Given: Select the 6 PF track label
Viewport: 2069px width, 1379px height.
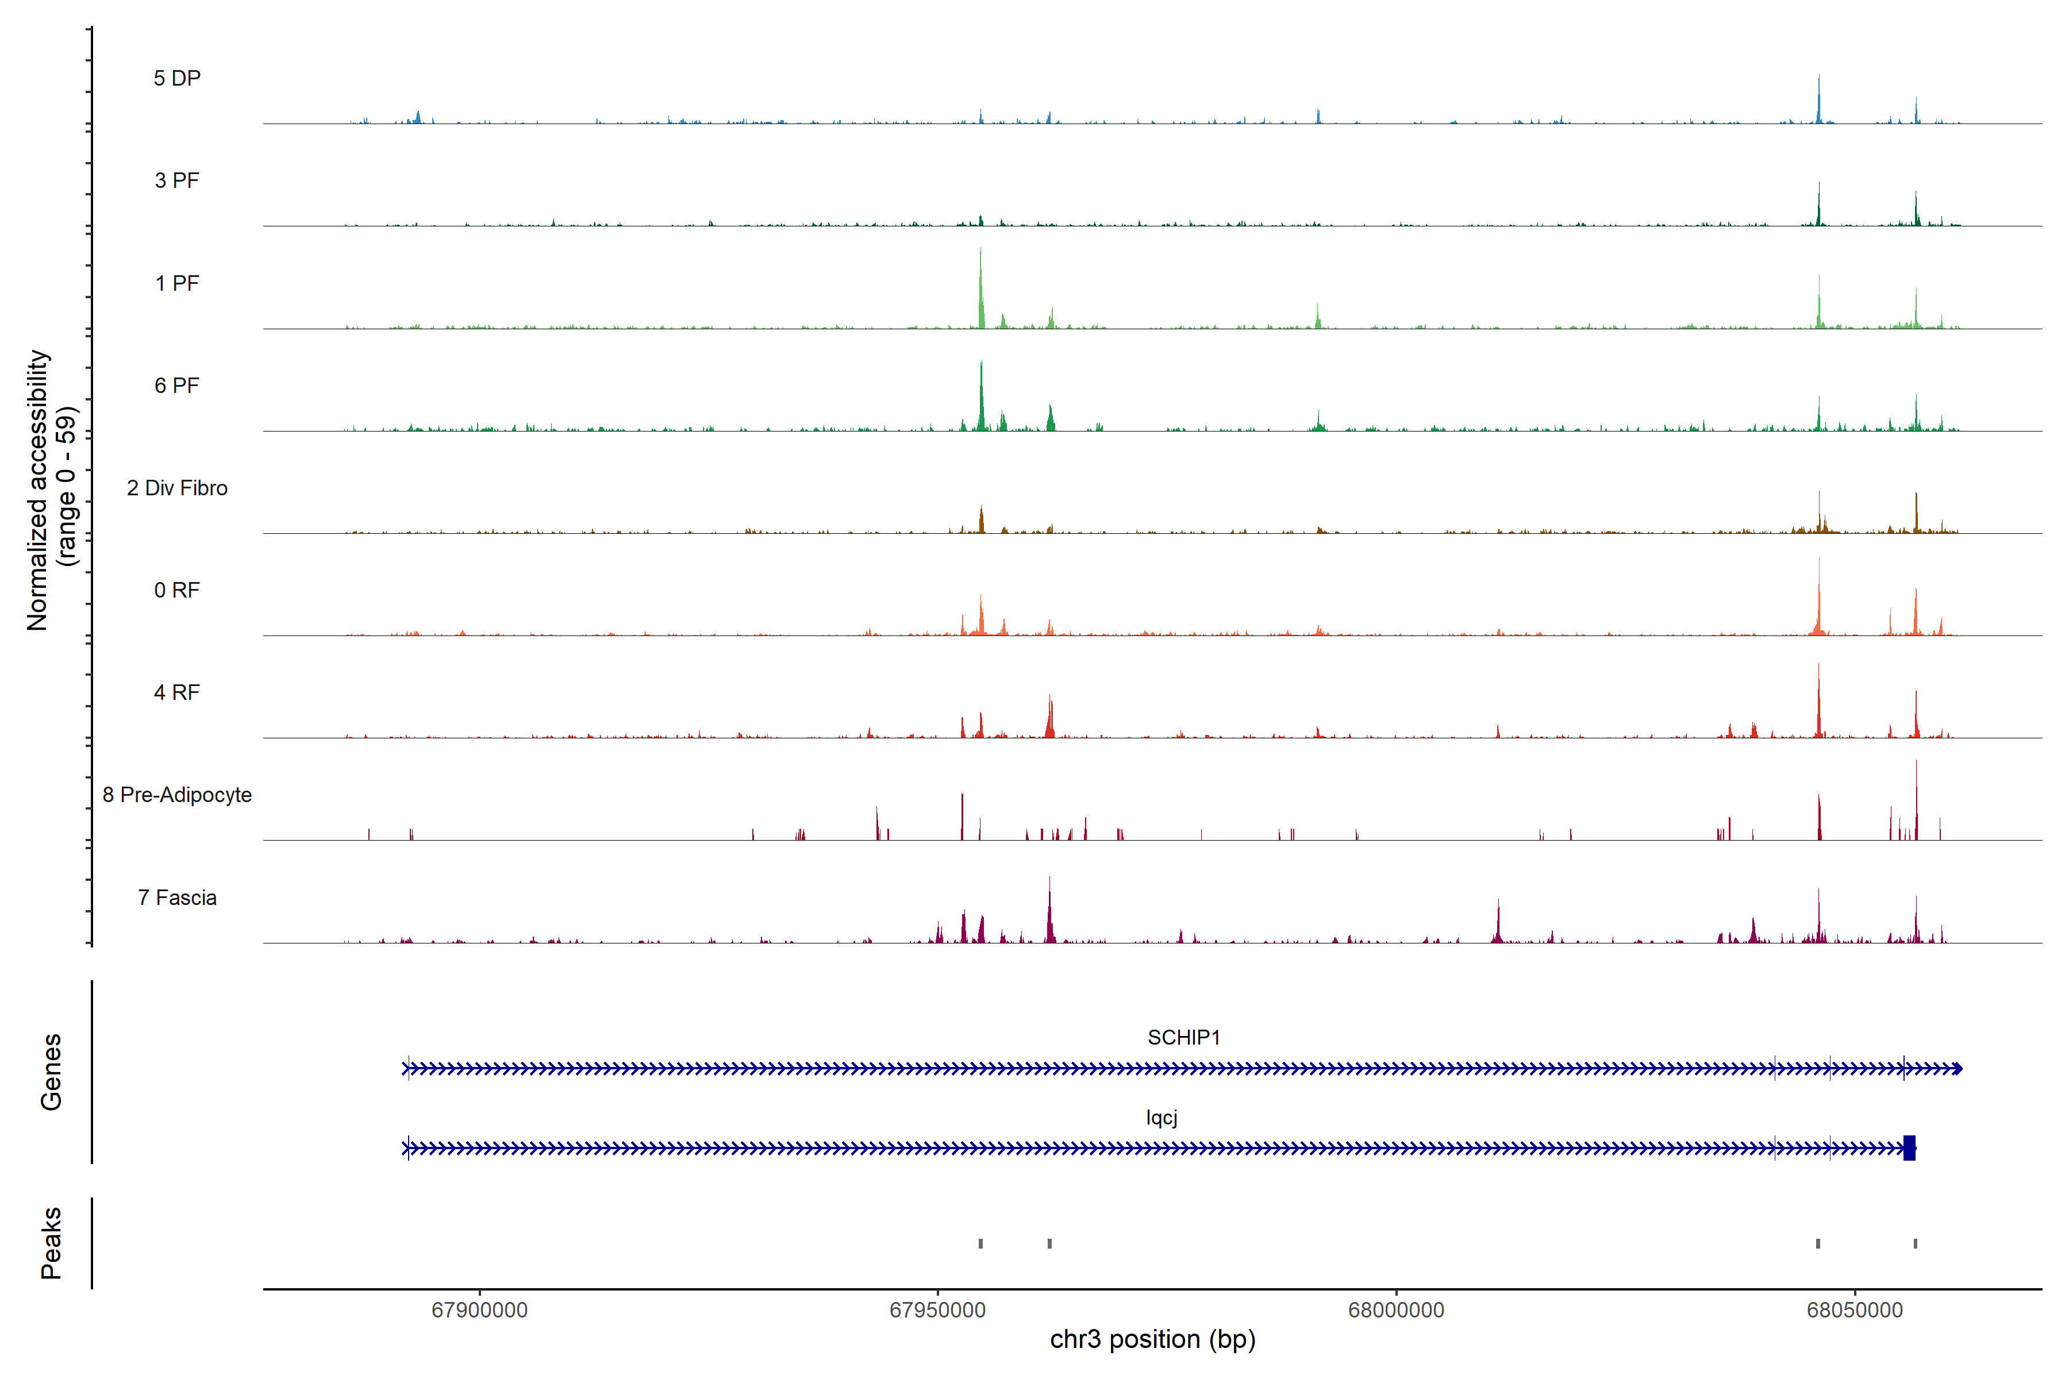Looking at the screenshot, I should click(x=177, y=386).
